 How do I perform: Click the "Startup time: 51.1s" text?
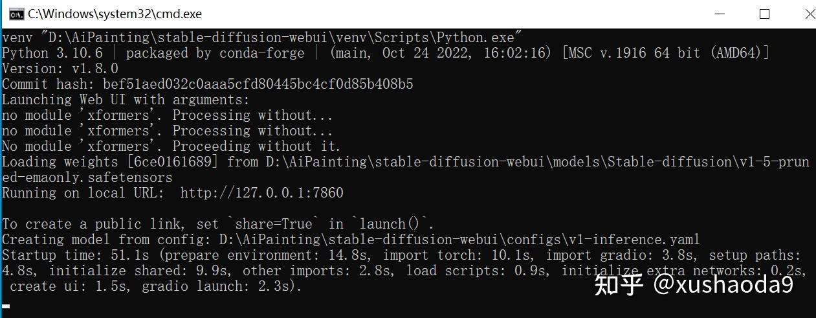coord(76,255)
